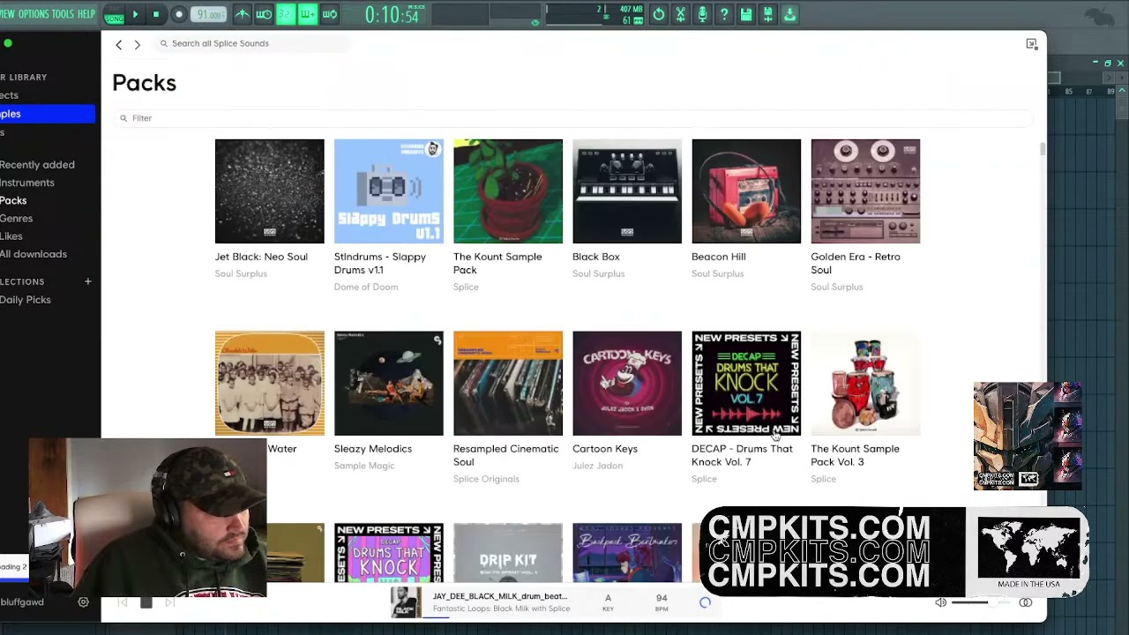Click the circular arrow icon in FL toolbar
The height and width of the screenshot is (635, 1129).
pos(659,14)
